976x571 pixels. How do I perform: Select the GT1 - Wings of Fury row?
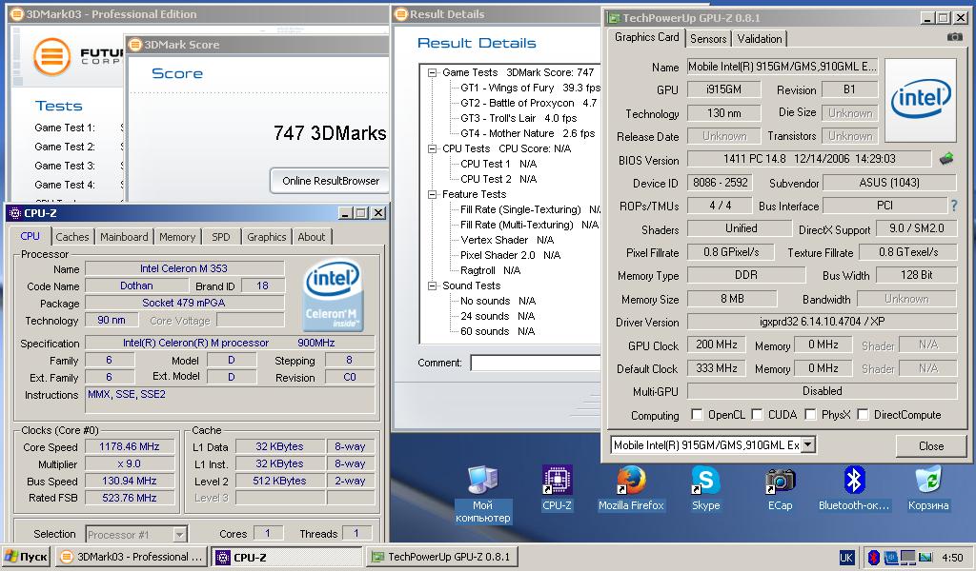(530, 88)
